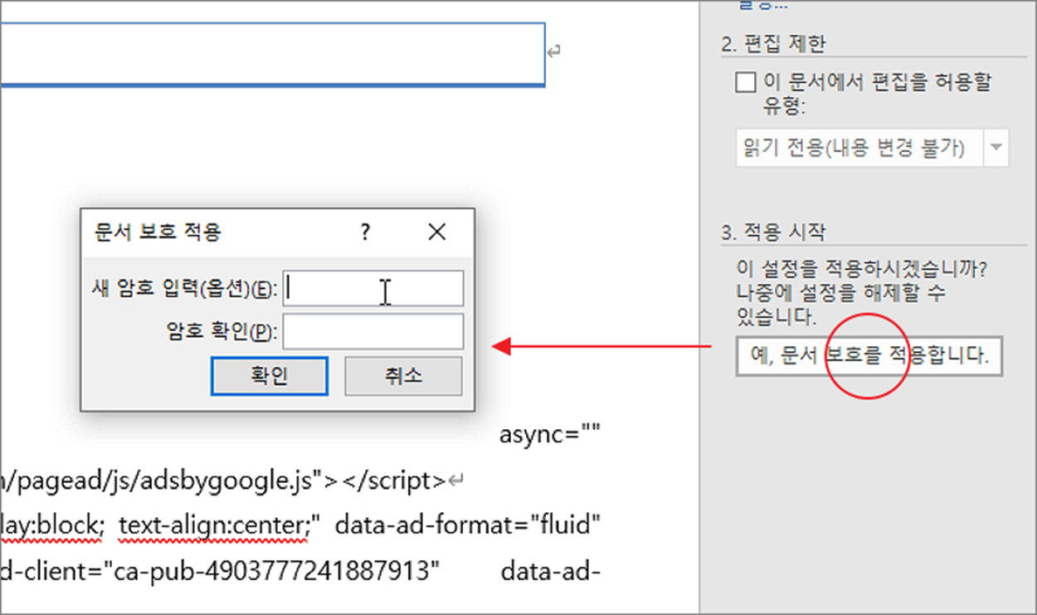The image size is (1037, 615).
Task: Cancel the dialog with 취소
Action: pyautogui.click(x=403, y=376)
